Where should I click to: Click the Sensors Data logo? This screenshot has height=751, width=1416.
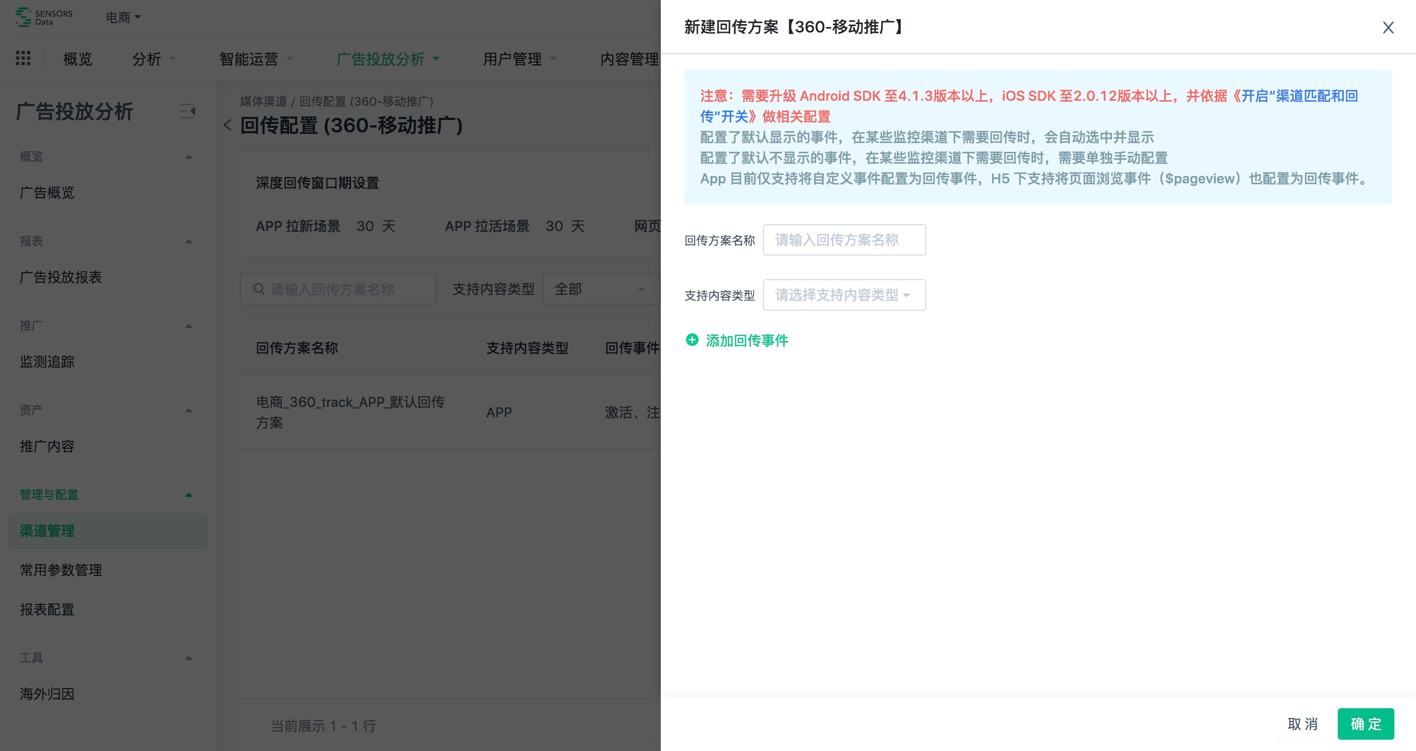pos(44,17)
